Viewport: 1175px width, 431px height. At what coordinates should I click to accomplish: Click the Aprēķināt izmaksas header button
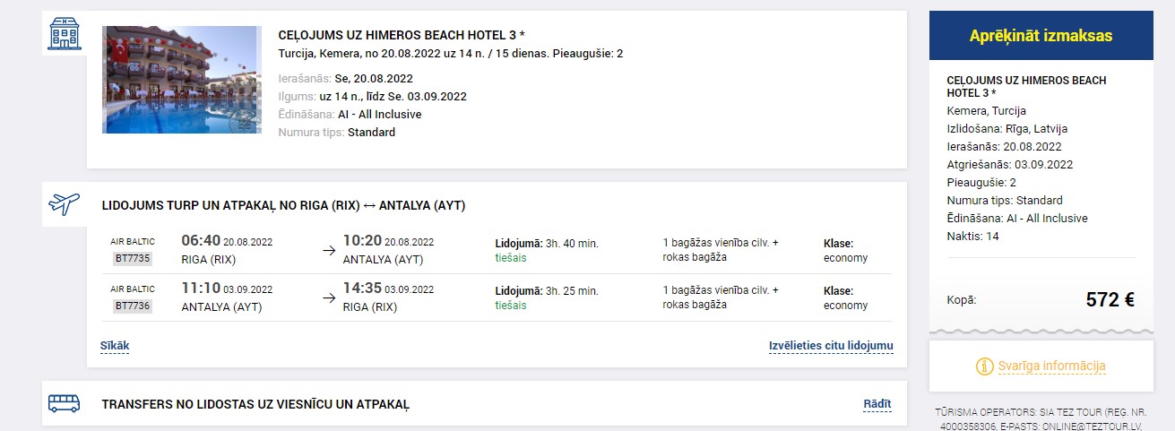[1041, 36]
